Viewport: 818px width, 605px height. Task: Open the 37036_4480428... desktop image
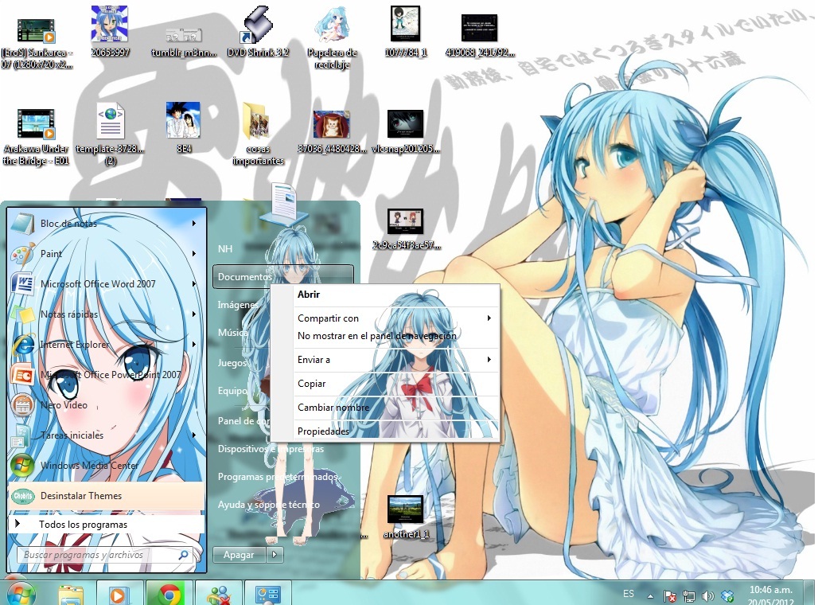[x=332, y=131]
